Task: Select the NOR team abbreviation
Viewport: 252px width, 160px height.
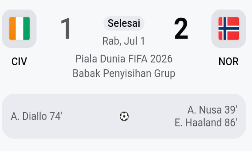Action: click(229, 62)
